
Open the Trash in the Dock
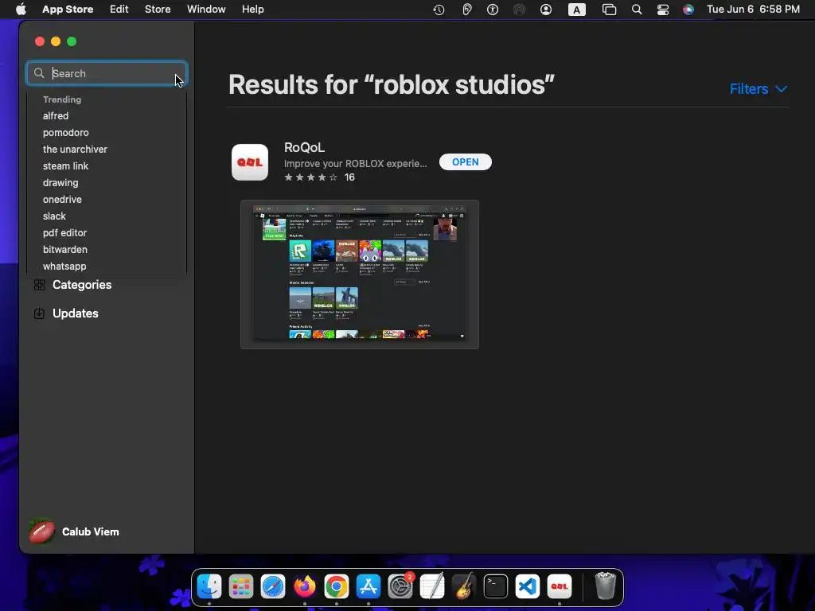coord(605,586)
